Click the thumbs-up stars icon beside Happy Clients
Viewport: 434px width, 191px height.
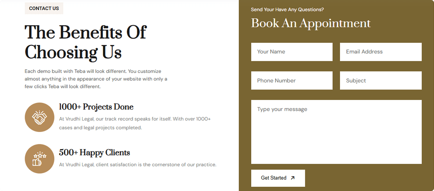(39, 159)
